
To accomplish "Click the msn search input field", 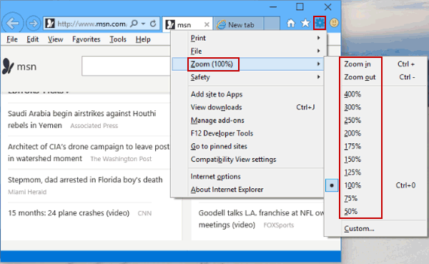I will 126,66.
